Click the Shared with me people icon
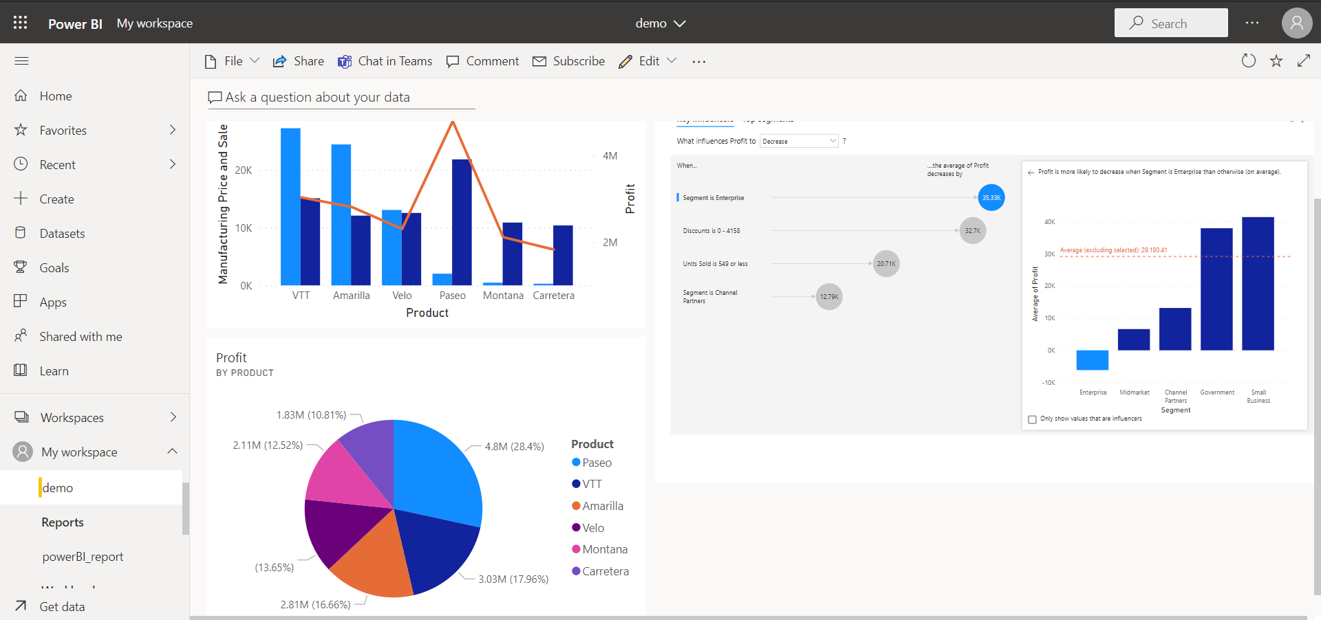The height and width of the screenshot is (620, 1321). pyautogui.click(x=21, y=336)
